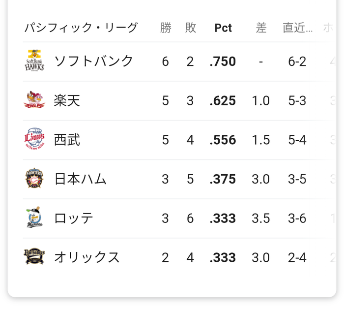The height and width of the screenshot is (310, 344).
Task: Open the オリックス team link
Action: (x=87, y=257)
